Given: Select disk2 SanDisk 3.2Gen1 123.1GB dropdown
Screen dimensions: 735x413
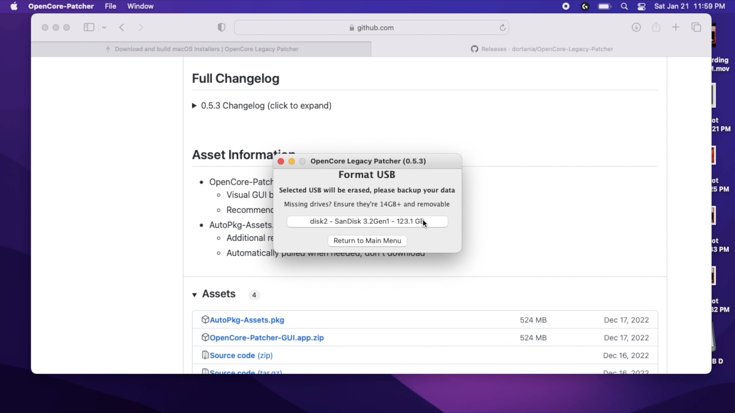Looking at the screenshot, I should [x=367, y=221].
